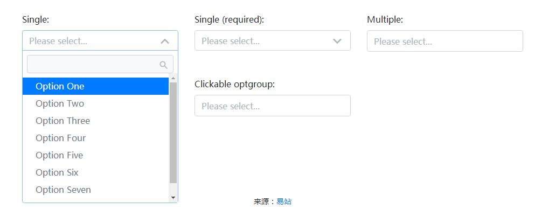Open the Single (required) select box
This screenshot has width=535, height=223.
pos(264,41)
